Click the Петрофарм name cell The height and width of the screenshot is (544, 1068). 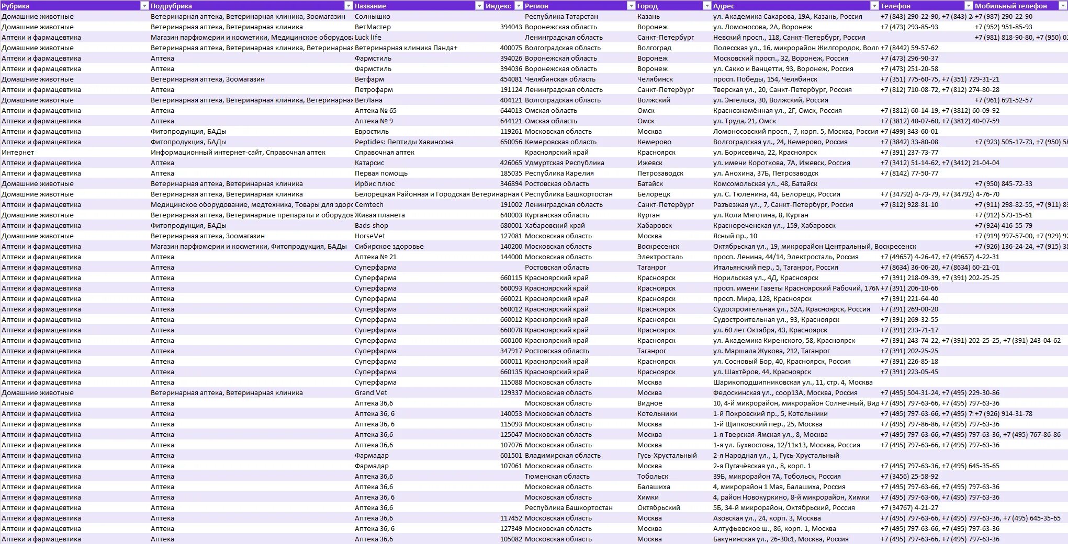(419, 89)
